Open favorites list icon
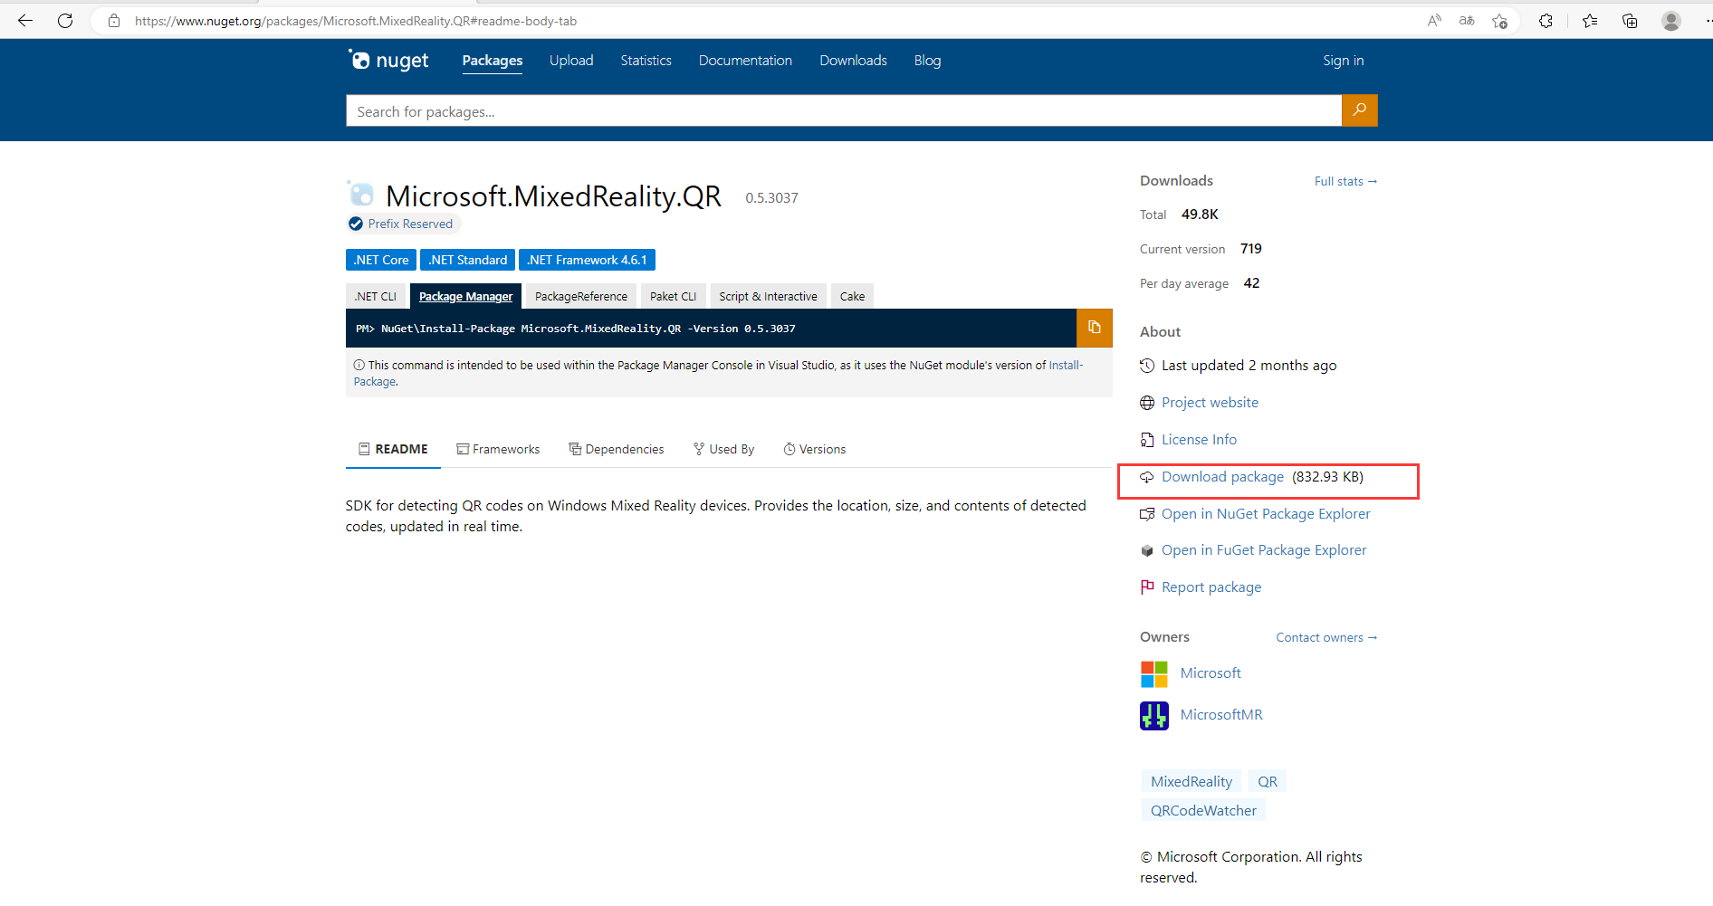 [1590, 20]
